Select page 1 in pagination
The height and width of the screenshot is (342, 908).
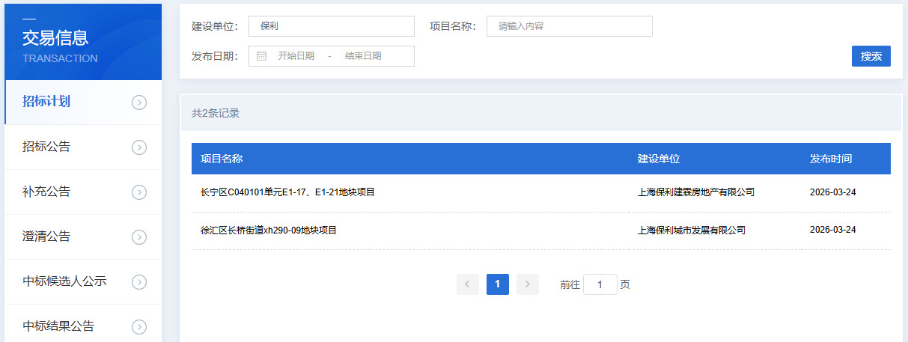click(498, 284)
